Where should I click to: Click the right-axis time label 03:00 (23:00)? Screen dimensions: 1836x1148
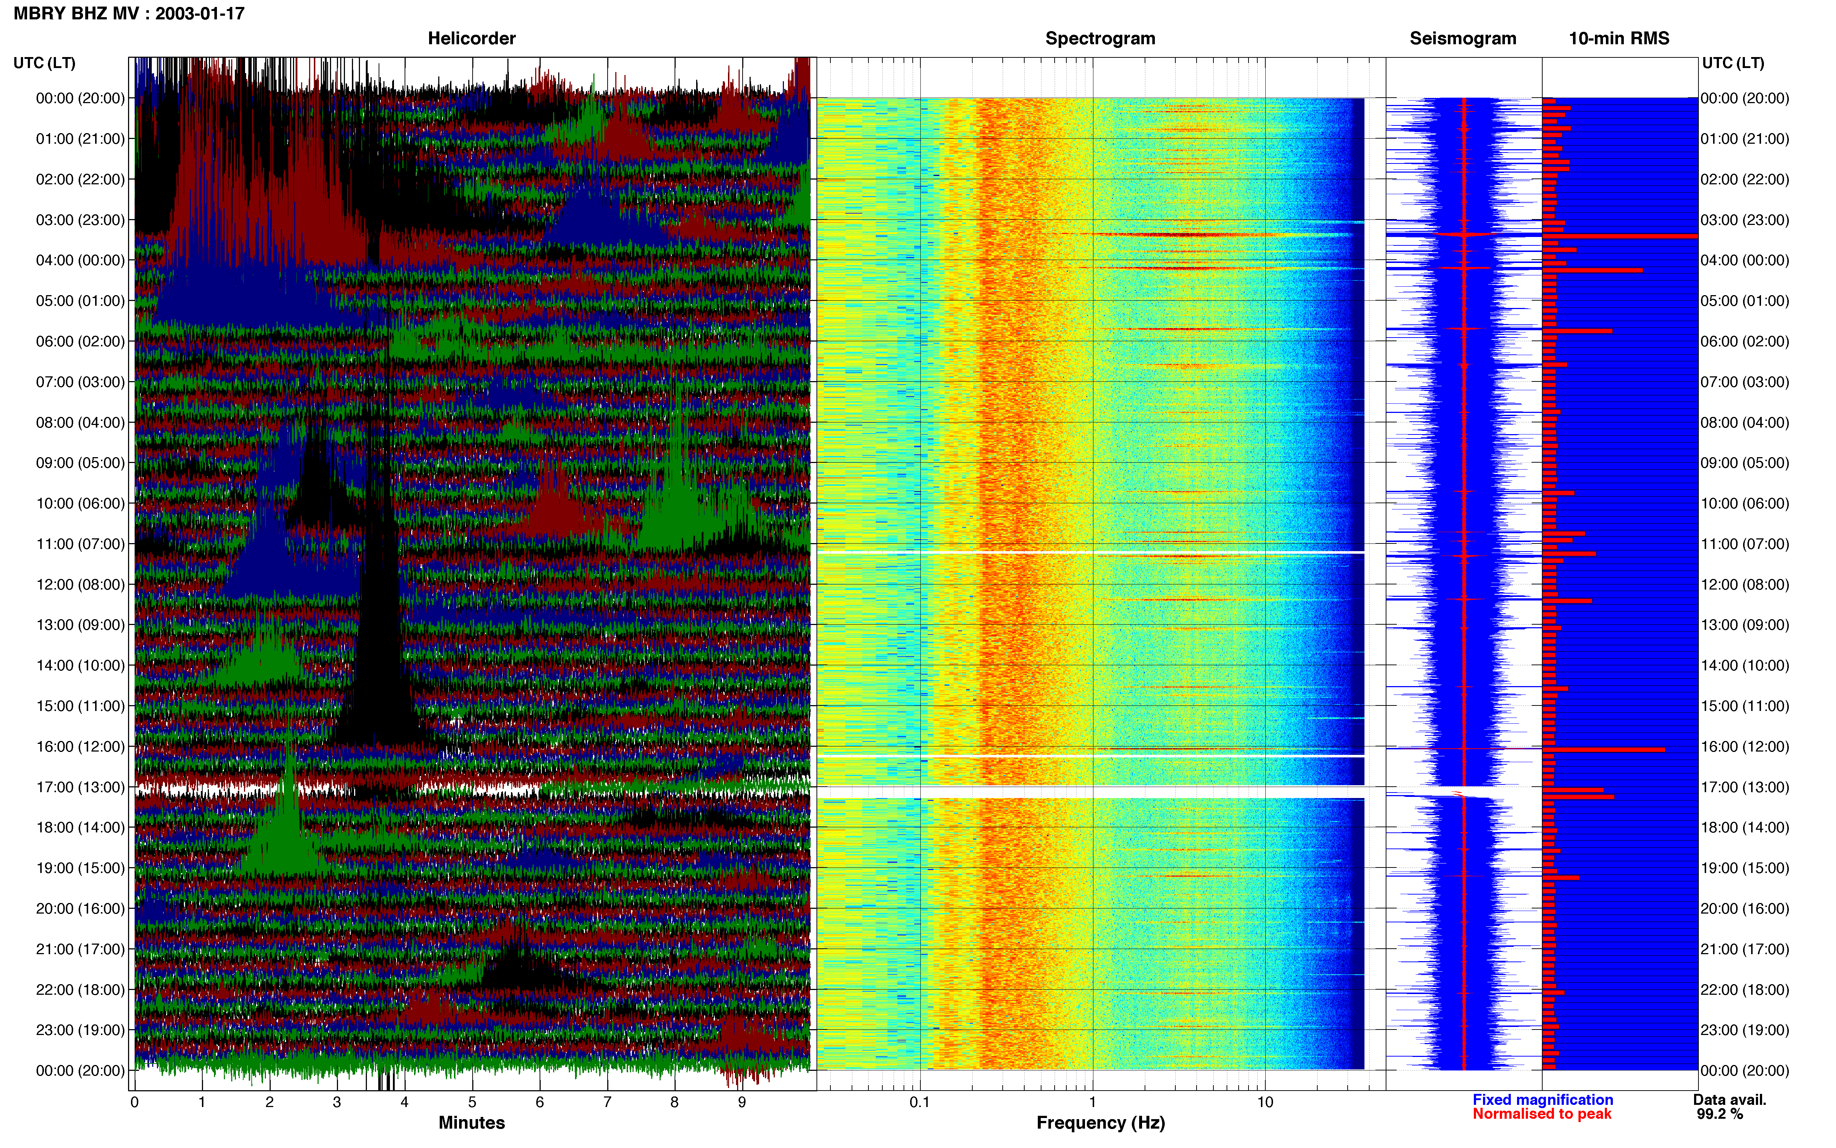tap(1745, 220)
